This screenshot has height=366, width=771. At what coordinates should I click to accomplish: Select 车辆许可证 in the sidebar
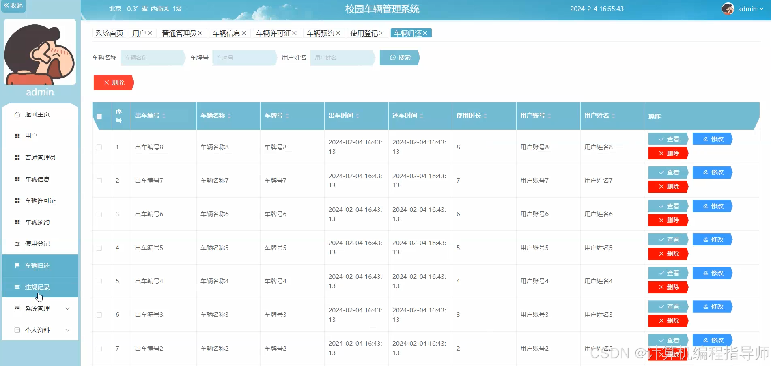[x=41, y=200]
